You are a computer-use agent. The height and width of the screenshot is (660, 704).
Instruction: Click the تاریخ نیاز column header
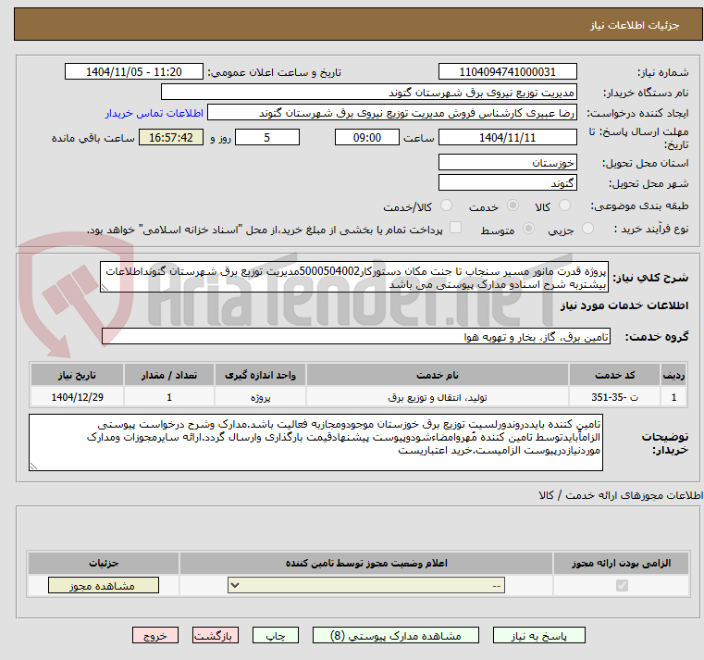click(x=77, y=375)
